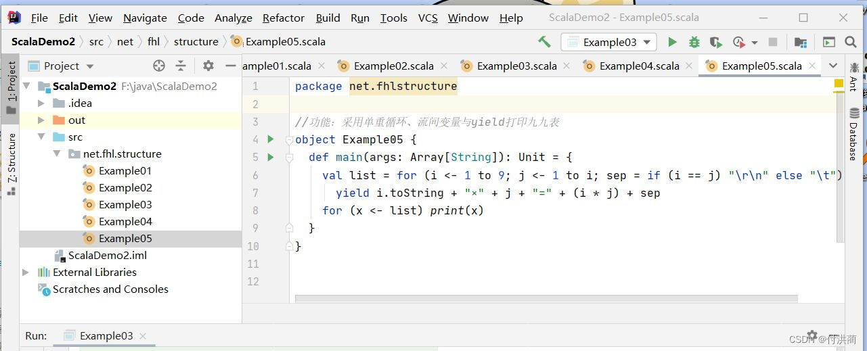Fold main method with gutter fold marker at line 9
867x351 pixels.
pyautogui.click(x=288, y=228)
